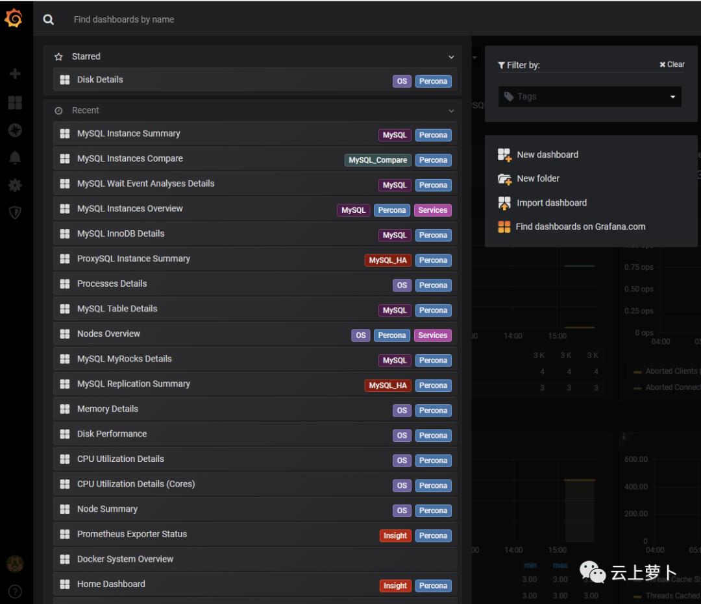Click the tag icon in Tags field
This screenshot has height=604, width=701.
(509, 97)
